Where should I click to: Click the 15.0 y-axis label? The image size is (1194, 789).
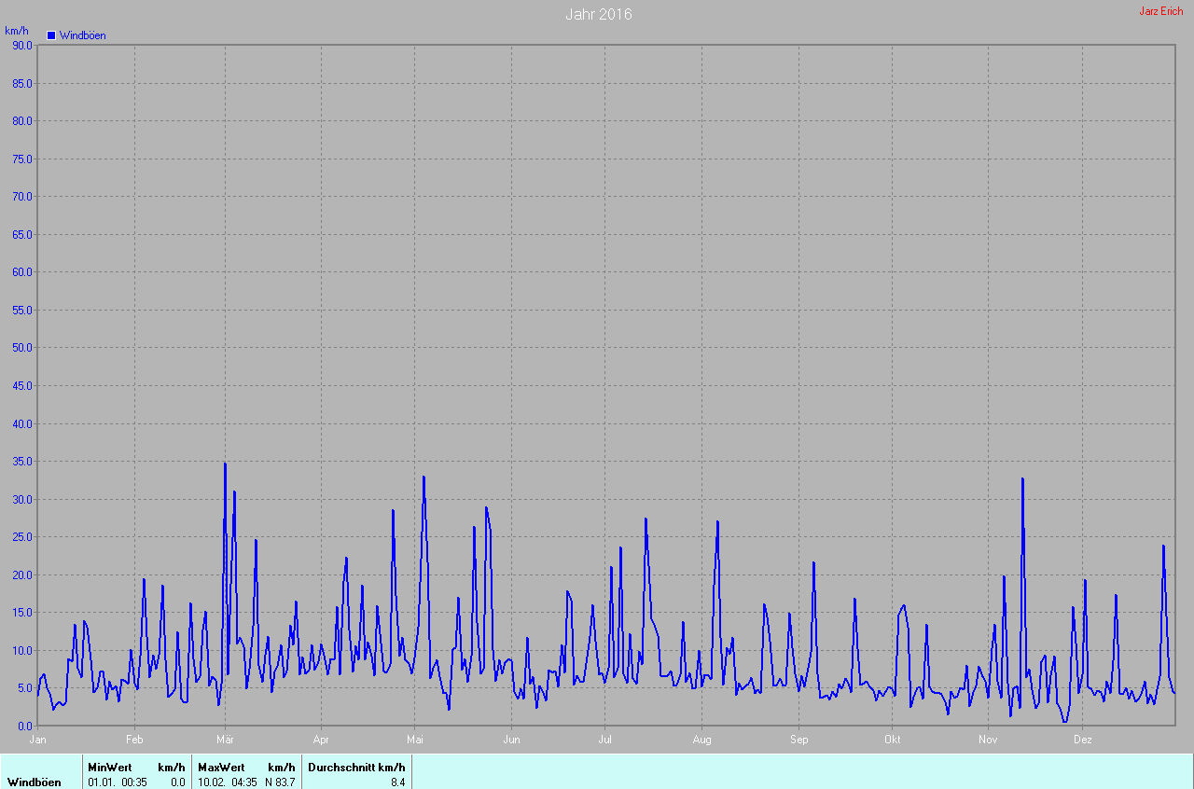pos(22,612)
